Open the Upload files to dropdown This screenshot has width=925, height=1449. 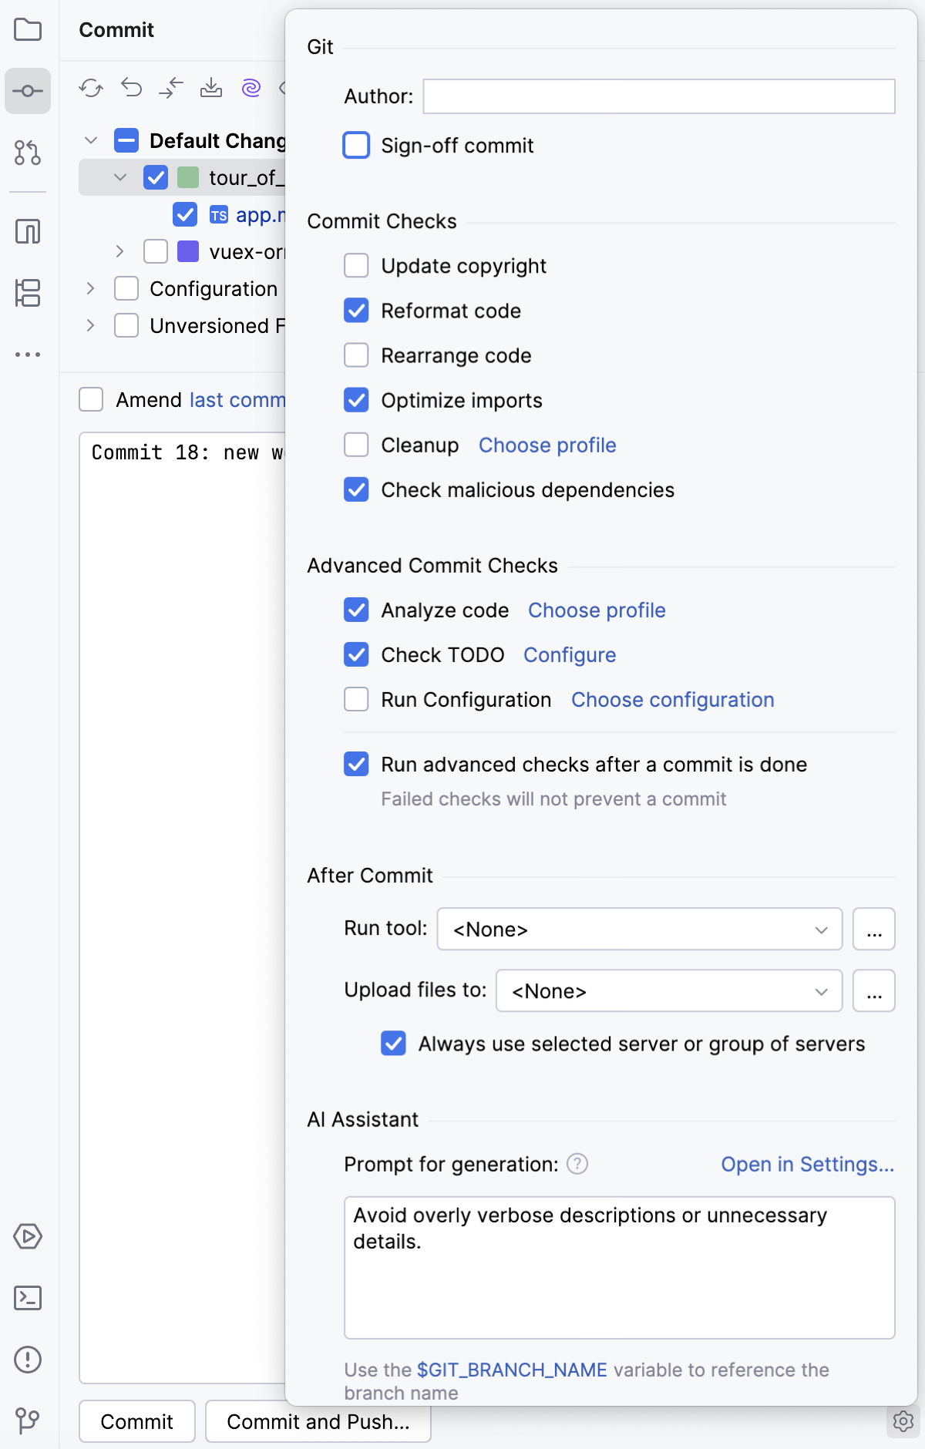click(669, 990)
